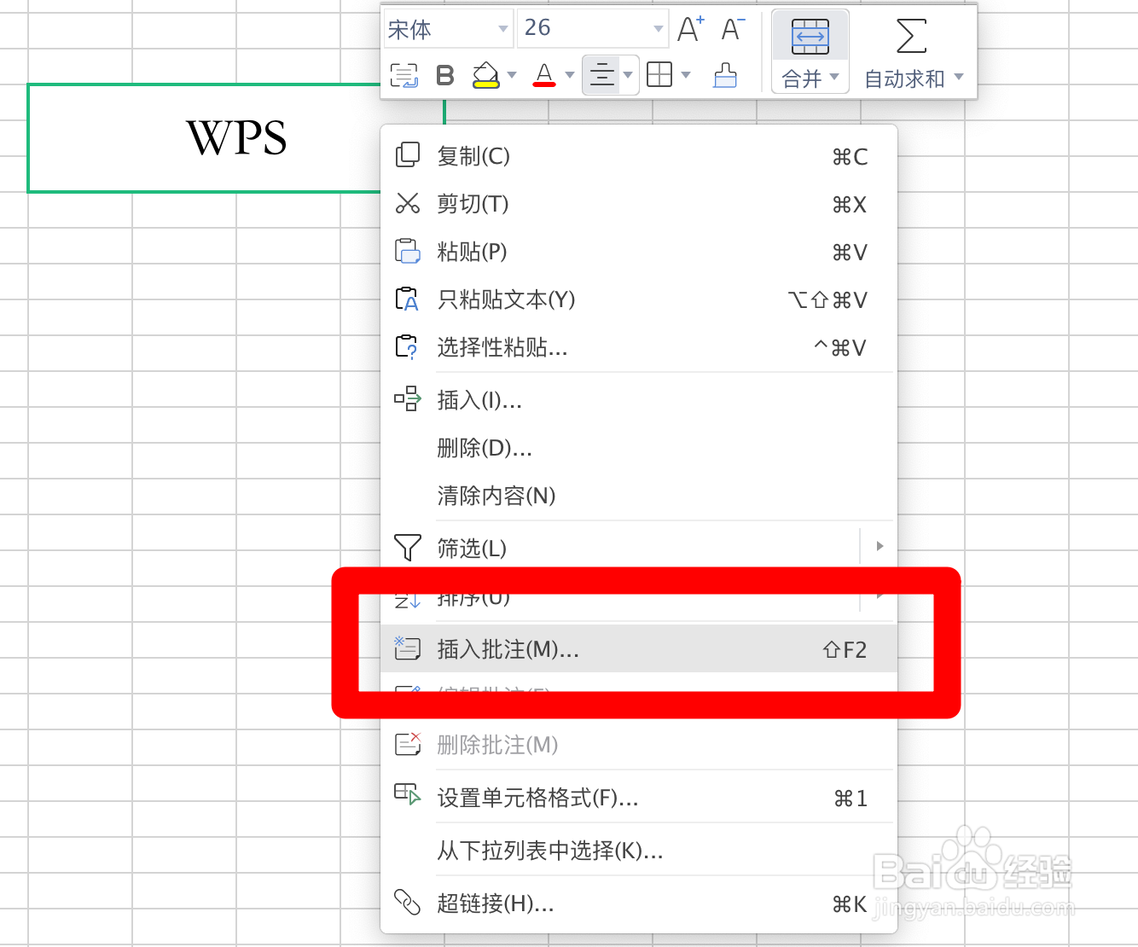Increase font size with A+ icon
1138x947 pixels.
tap(690, 29)
